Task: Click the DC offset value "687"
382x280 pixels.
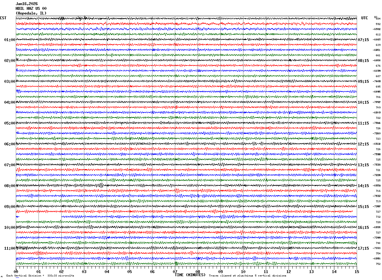Action: (378, 76)
